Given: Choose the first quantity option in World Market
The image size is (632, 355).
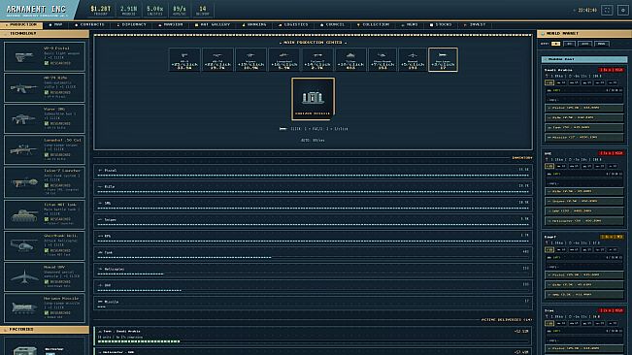Looking at the screenshot, I should [x=555, y=44].
